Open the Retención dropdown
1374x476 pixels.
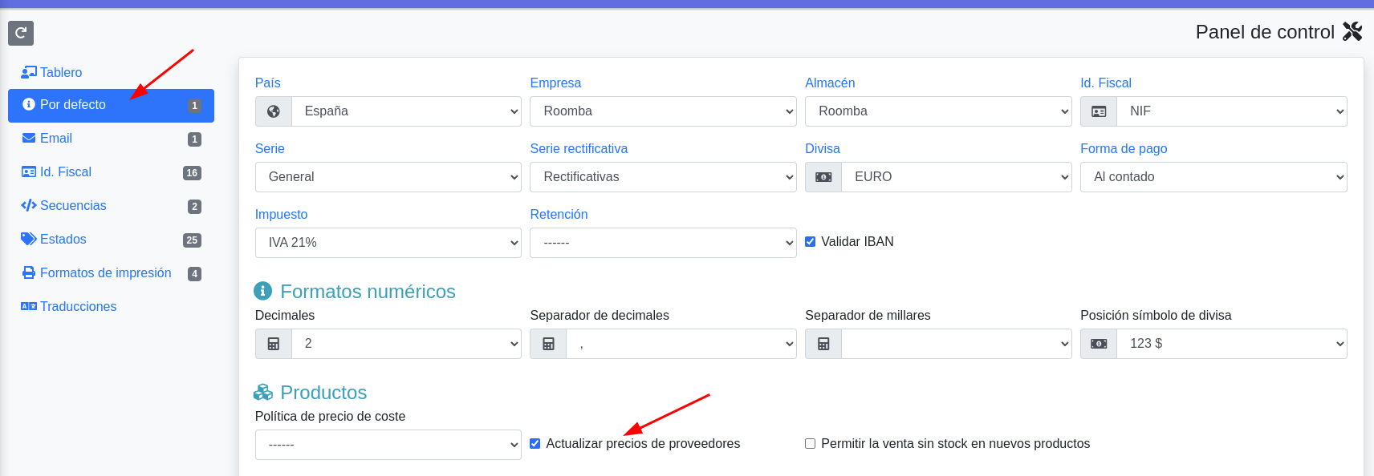(663, 243)
